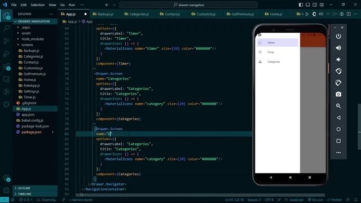
Task: Click the command center search box
Action: point(188,5)
